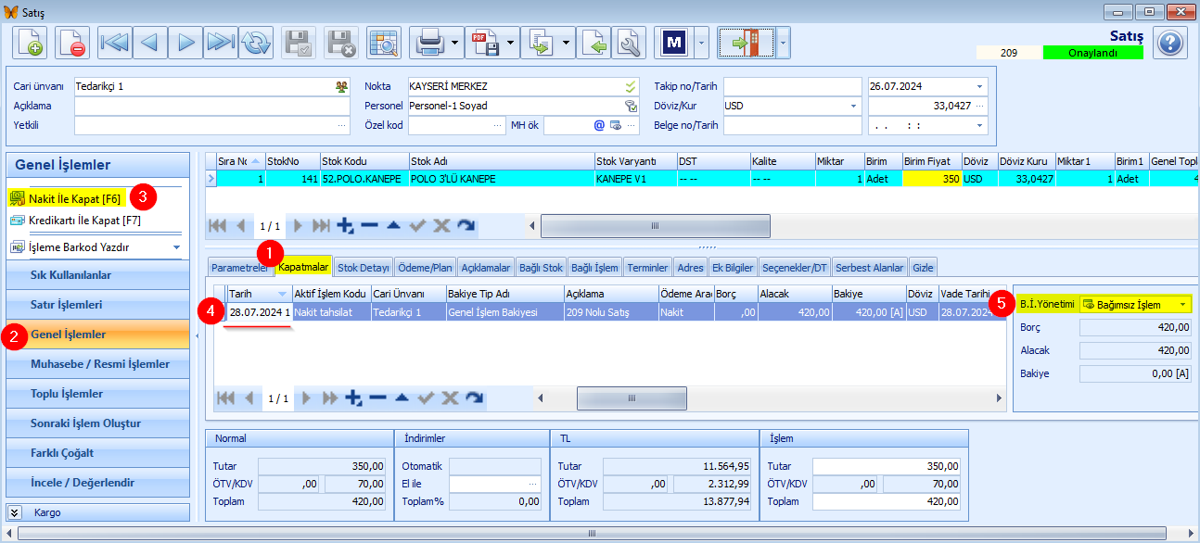This screenshot has height=543, width=1200.
Task: Create a new sales record
Action: click(x=30, y=43)
